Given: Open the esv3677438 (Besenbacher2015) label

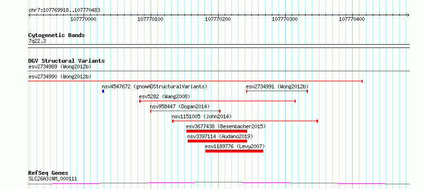Looking at the screenshot, I should tap(226, 126).
